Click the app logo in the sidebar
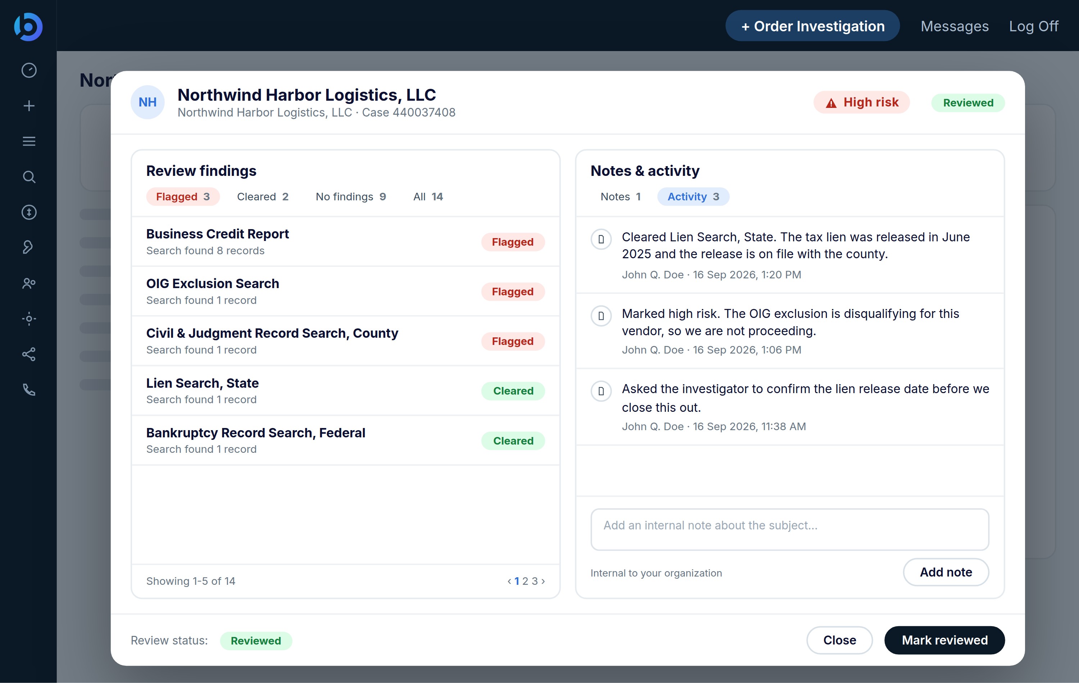 28,27
